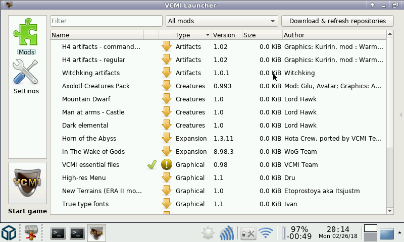Click download arrow for Witchking artifacts

click(x=167, y=73)
